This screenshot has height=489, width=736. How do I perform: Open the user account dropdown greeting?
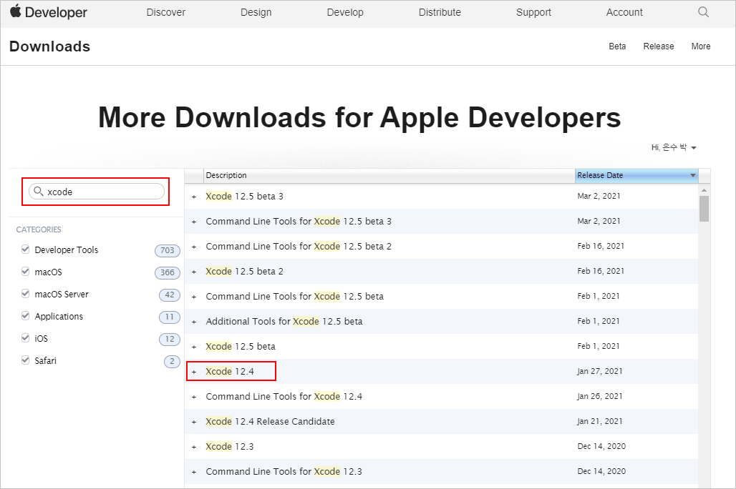coord(674,147)
